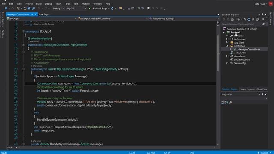Open the Debug menu

(x=48, y=4)
